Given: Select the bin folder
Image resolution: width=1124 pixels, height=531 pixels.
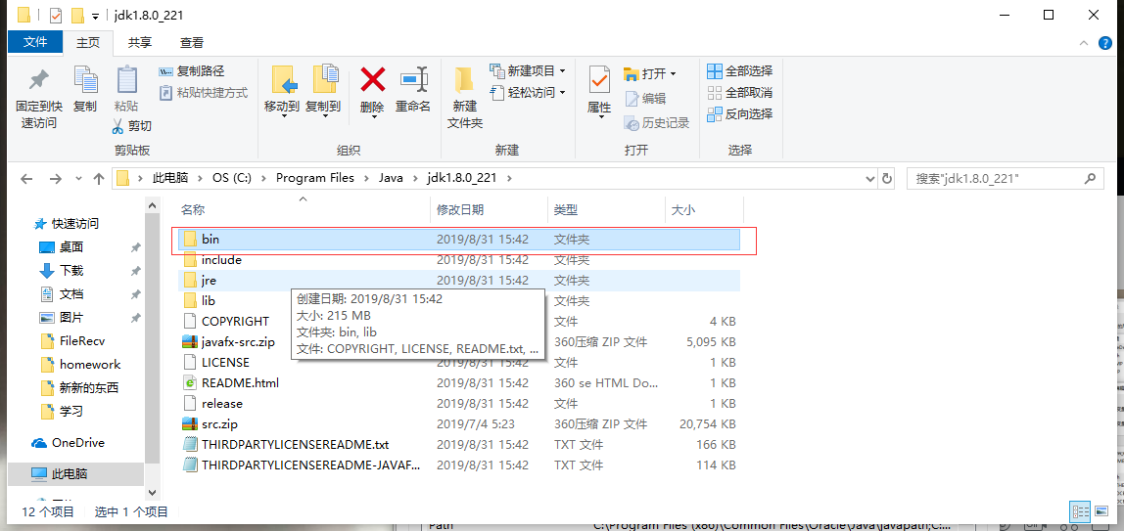Looking at the screenshot, I should [459, 239].
